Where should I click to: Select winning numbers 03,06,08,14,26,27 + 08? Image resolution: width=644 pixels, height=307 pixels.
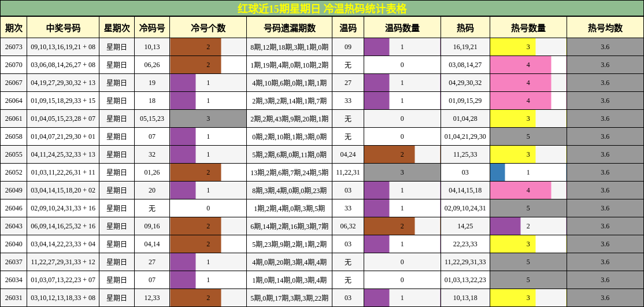(x=63, y=65)
